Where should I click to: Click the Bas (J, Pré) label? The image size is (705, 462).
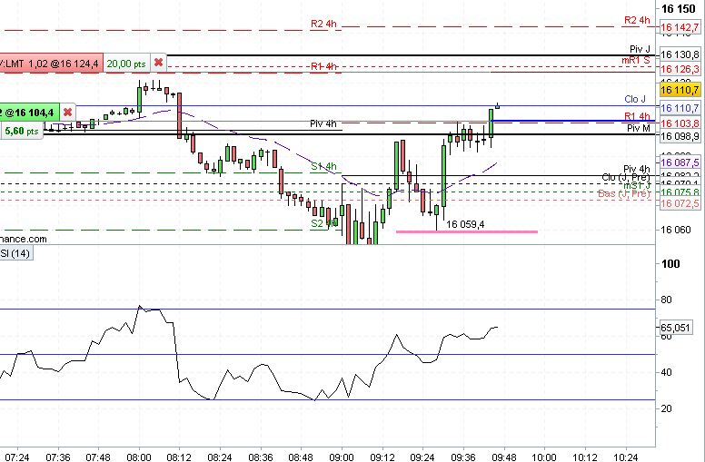pyautogui.click(x=624, y=193)
